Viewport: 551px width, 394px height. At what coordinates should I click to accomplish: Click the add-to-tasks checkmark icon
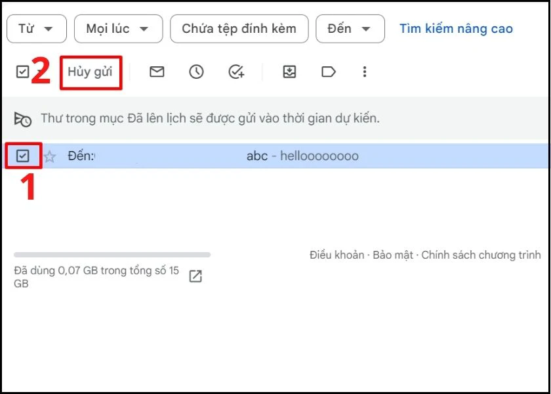point(236,72)
